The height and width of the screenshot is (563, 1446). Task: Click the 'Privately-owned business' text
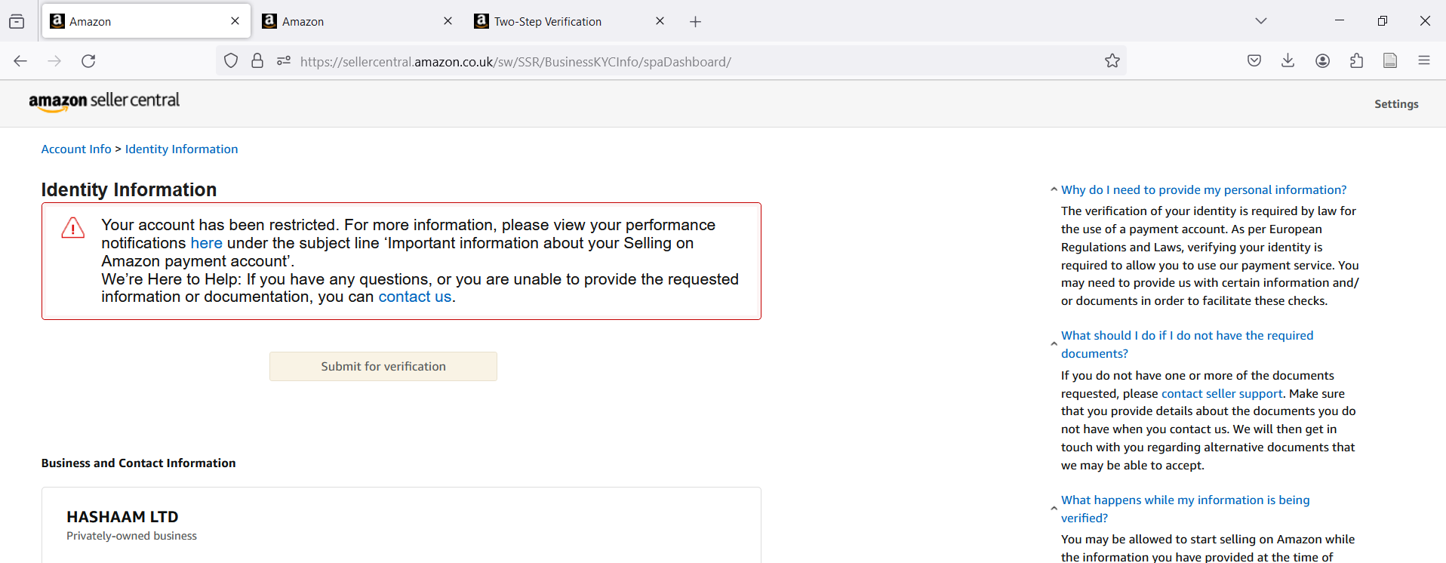pyautogui.click(x=131, y=536)
